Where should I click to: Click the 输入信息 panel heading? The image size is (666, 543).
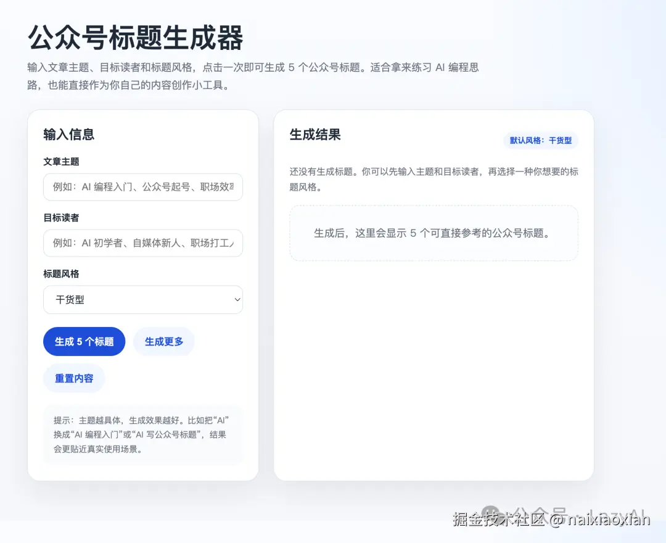point(68,135)
